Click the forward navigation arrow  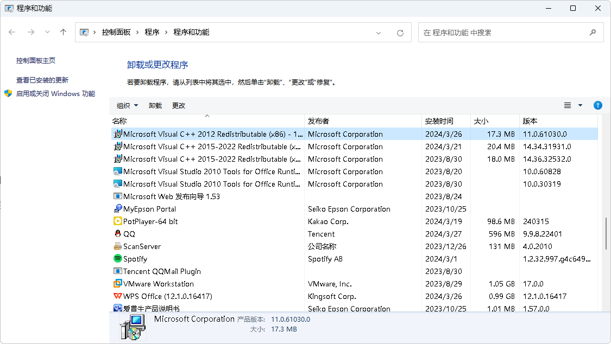coord(31,33)
